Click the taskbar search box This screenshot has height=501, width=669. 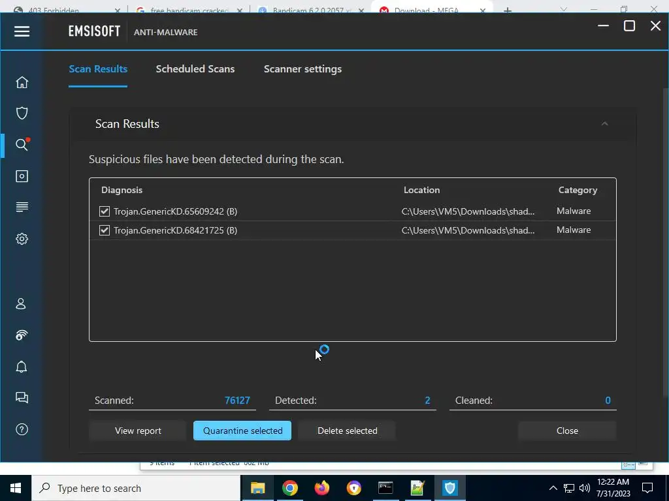[x=136, y=488]
